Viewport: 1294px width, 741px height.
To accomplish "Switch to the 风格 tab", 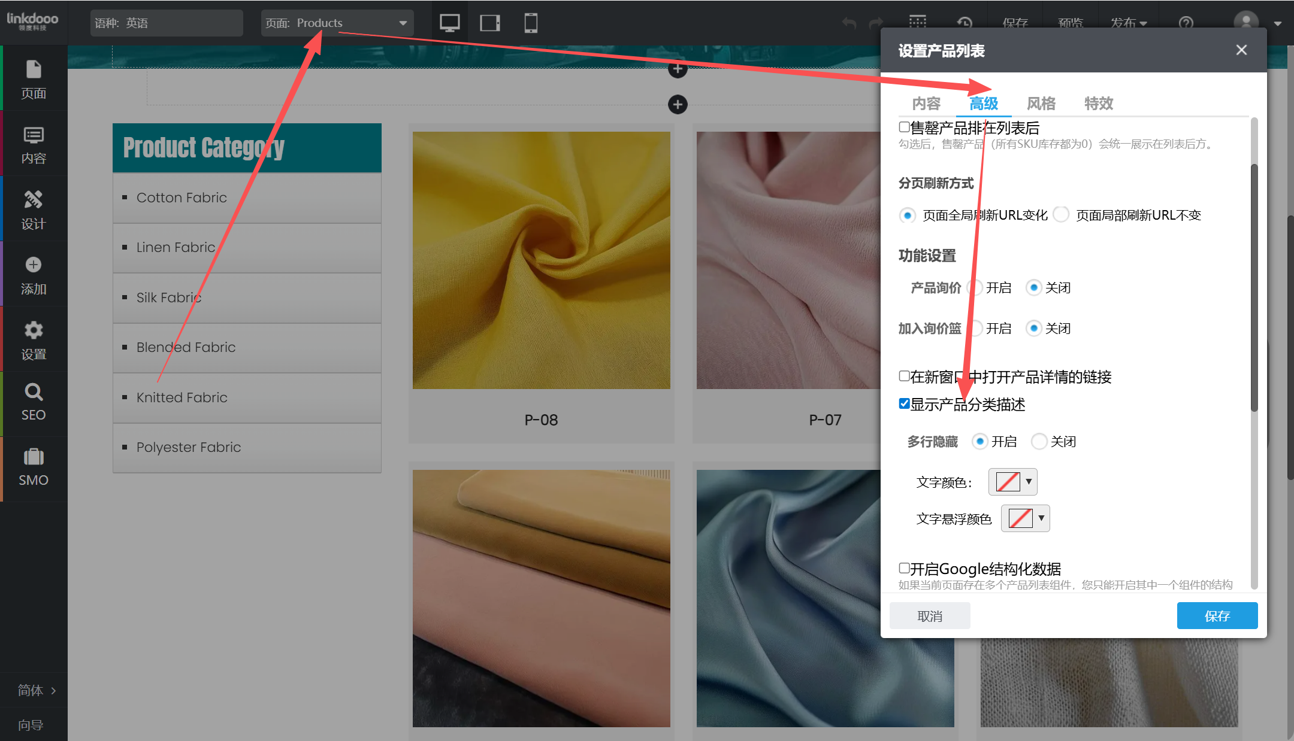I will [x=1041, y=104].
